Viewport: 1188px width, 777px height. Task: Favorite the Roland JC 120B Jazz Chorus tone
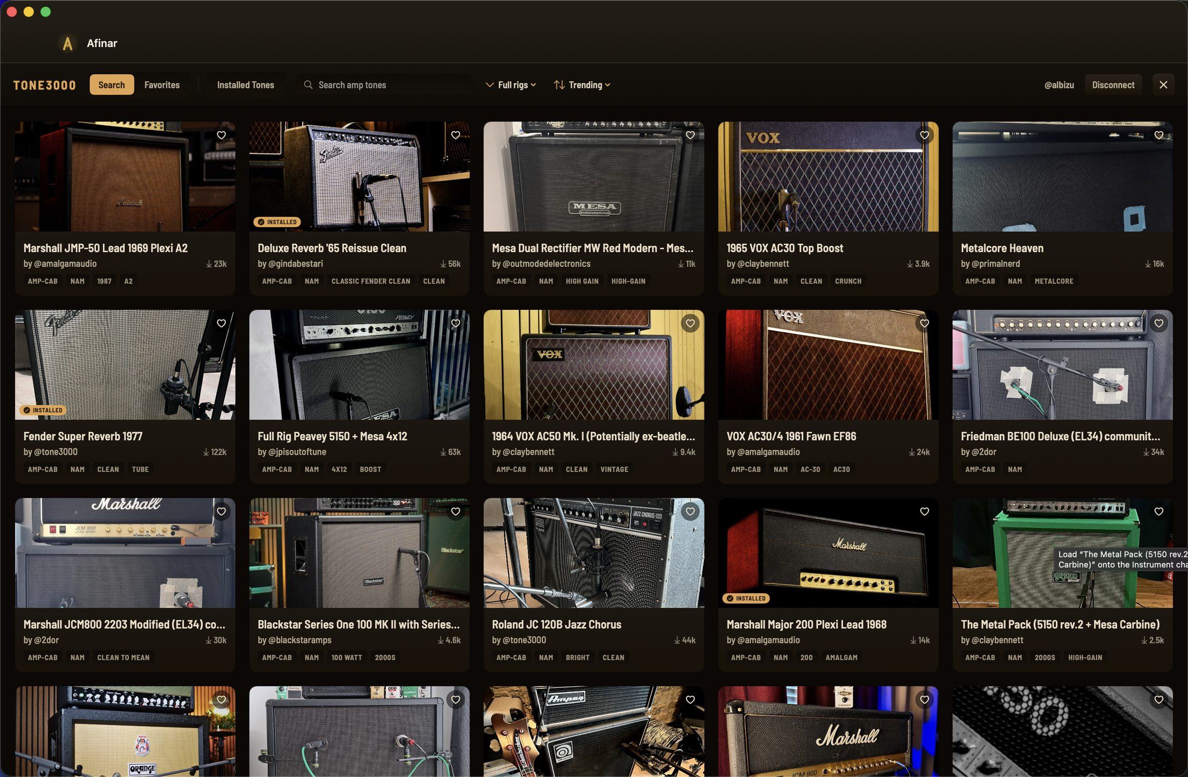click(690, 511)
